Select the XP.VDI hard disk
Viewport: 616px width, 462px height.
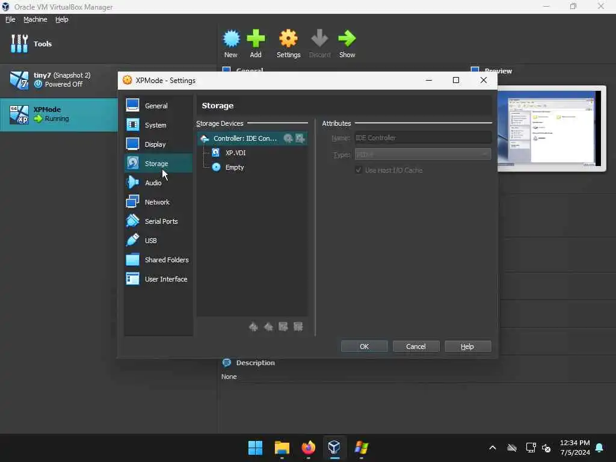point(235,153)
